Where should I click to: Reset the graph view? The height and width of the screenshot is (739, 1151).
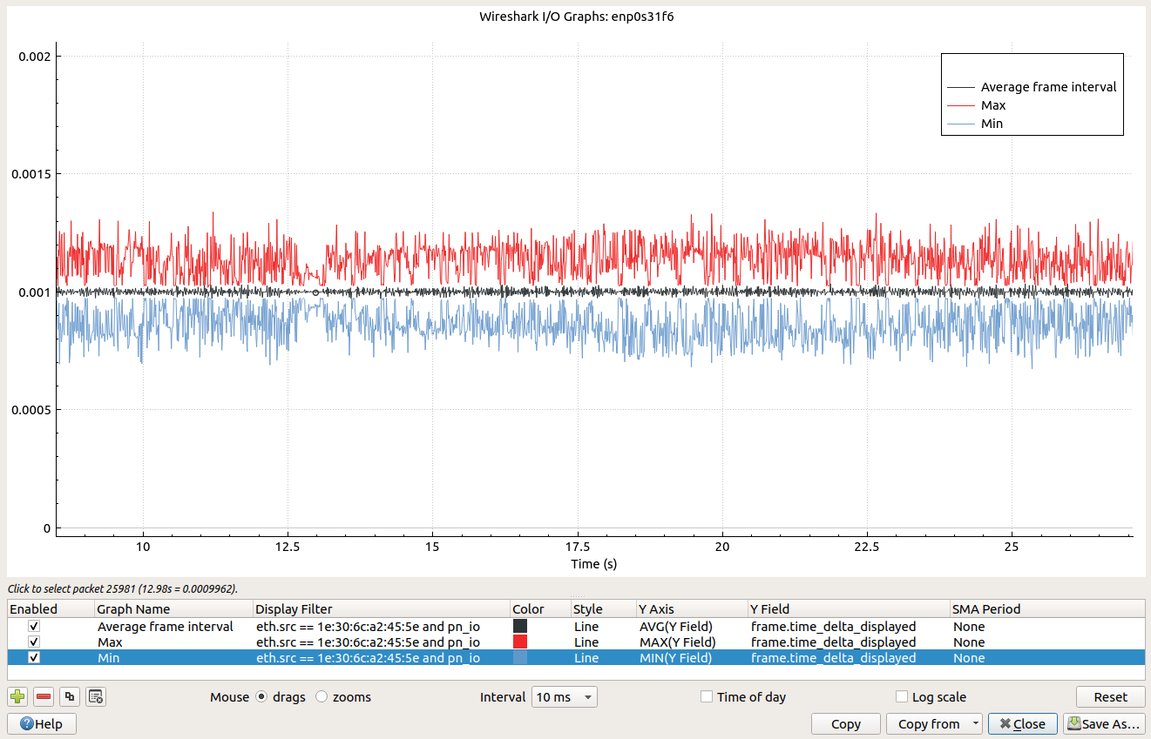pyautogui.click(x=1110, y=697)
